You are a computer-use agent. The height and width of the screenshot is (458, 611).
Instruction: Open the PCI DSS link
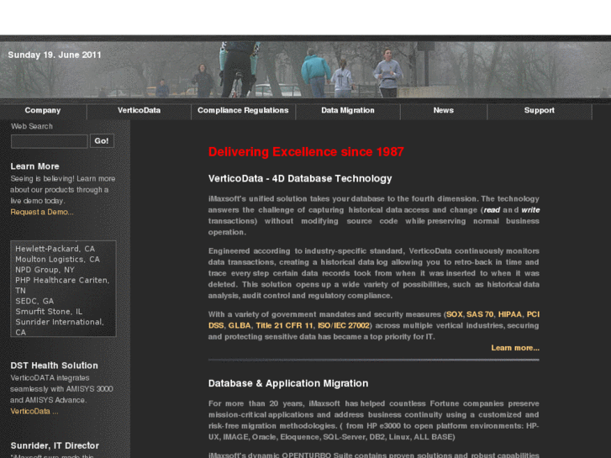[533, 314]
